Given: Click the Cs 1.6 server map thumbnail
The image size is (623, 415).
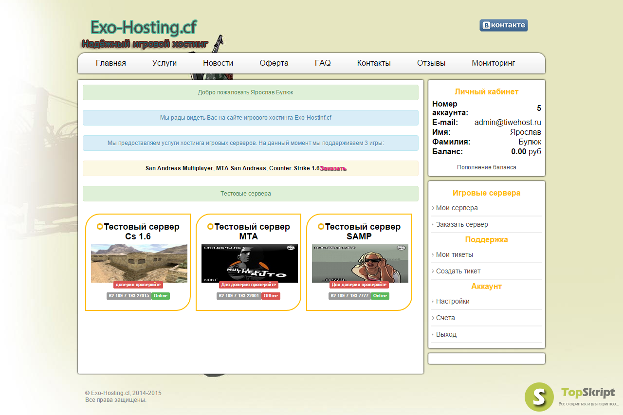Looking at the screenshot, I should [x=139, y=263].
